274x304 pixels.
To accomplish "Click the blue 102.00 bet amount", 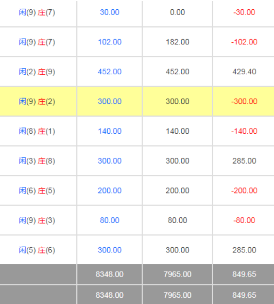I will click(110, 42).
